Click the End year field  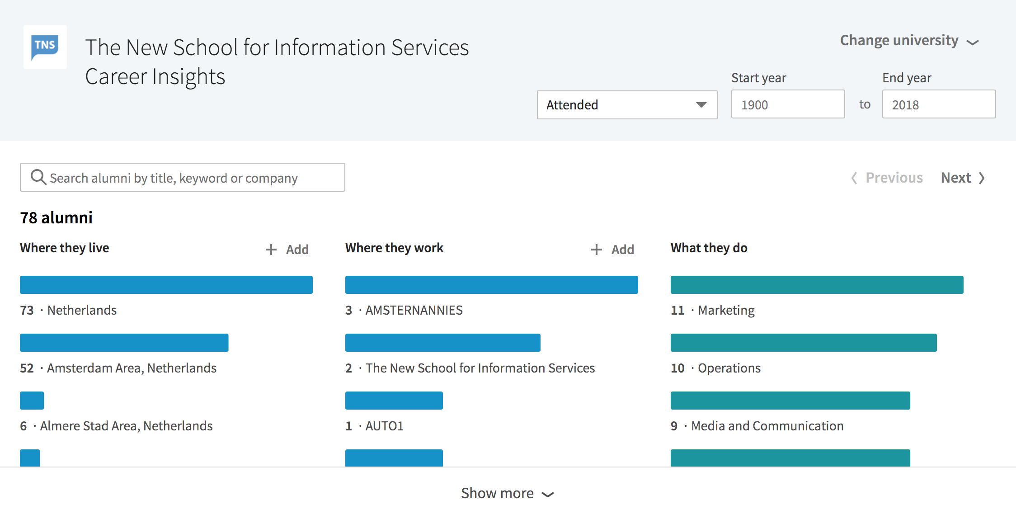939,104
